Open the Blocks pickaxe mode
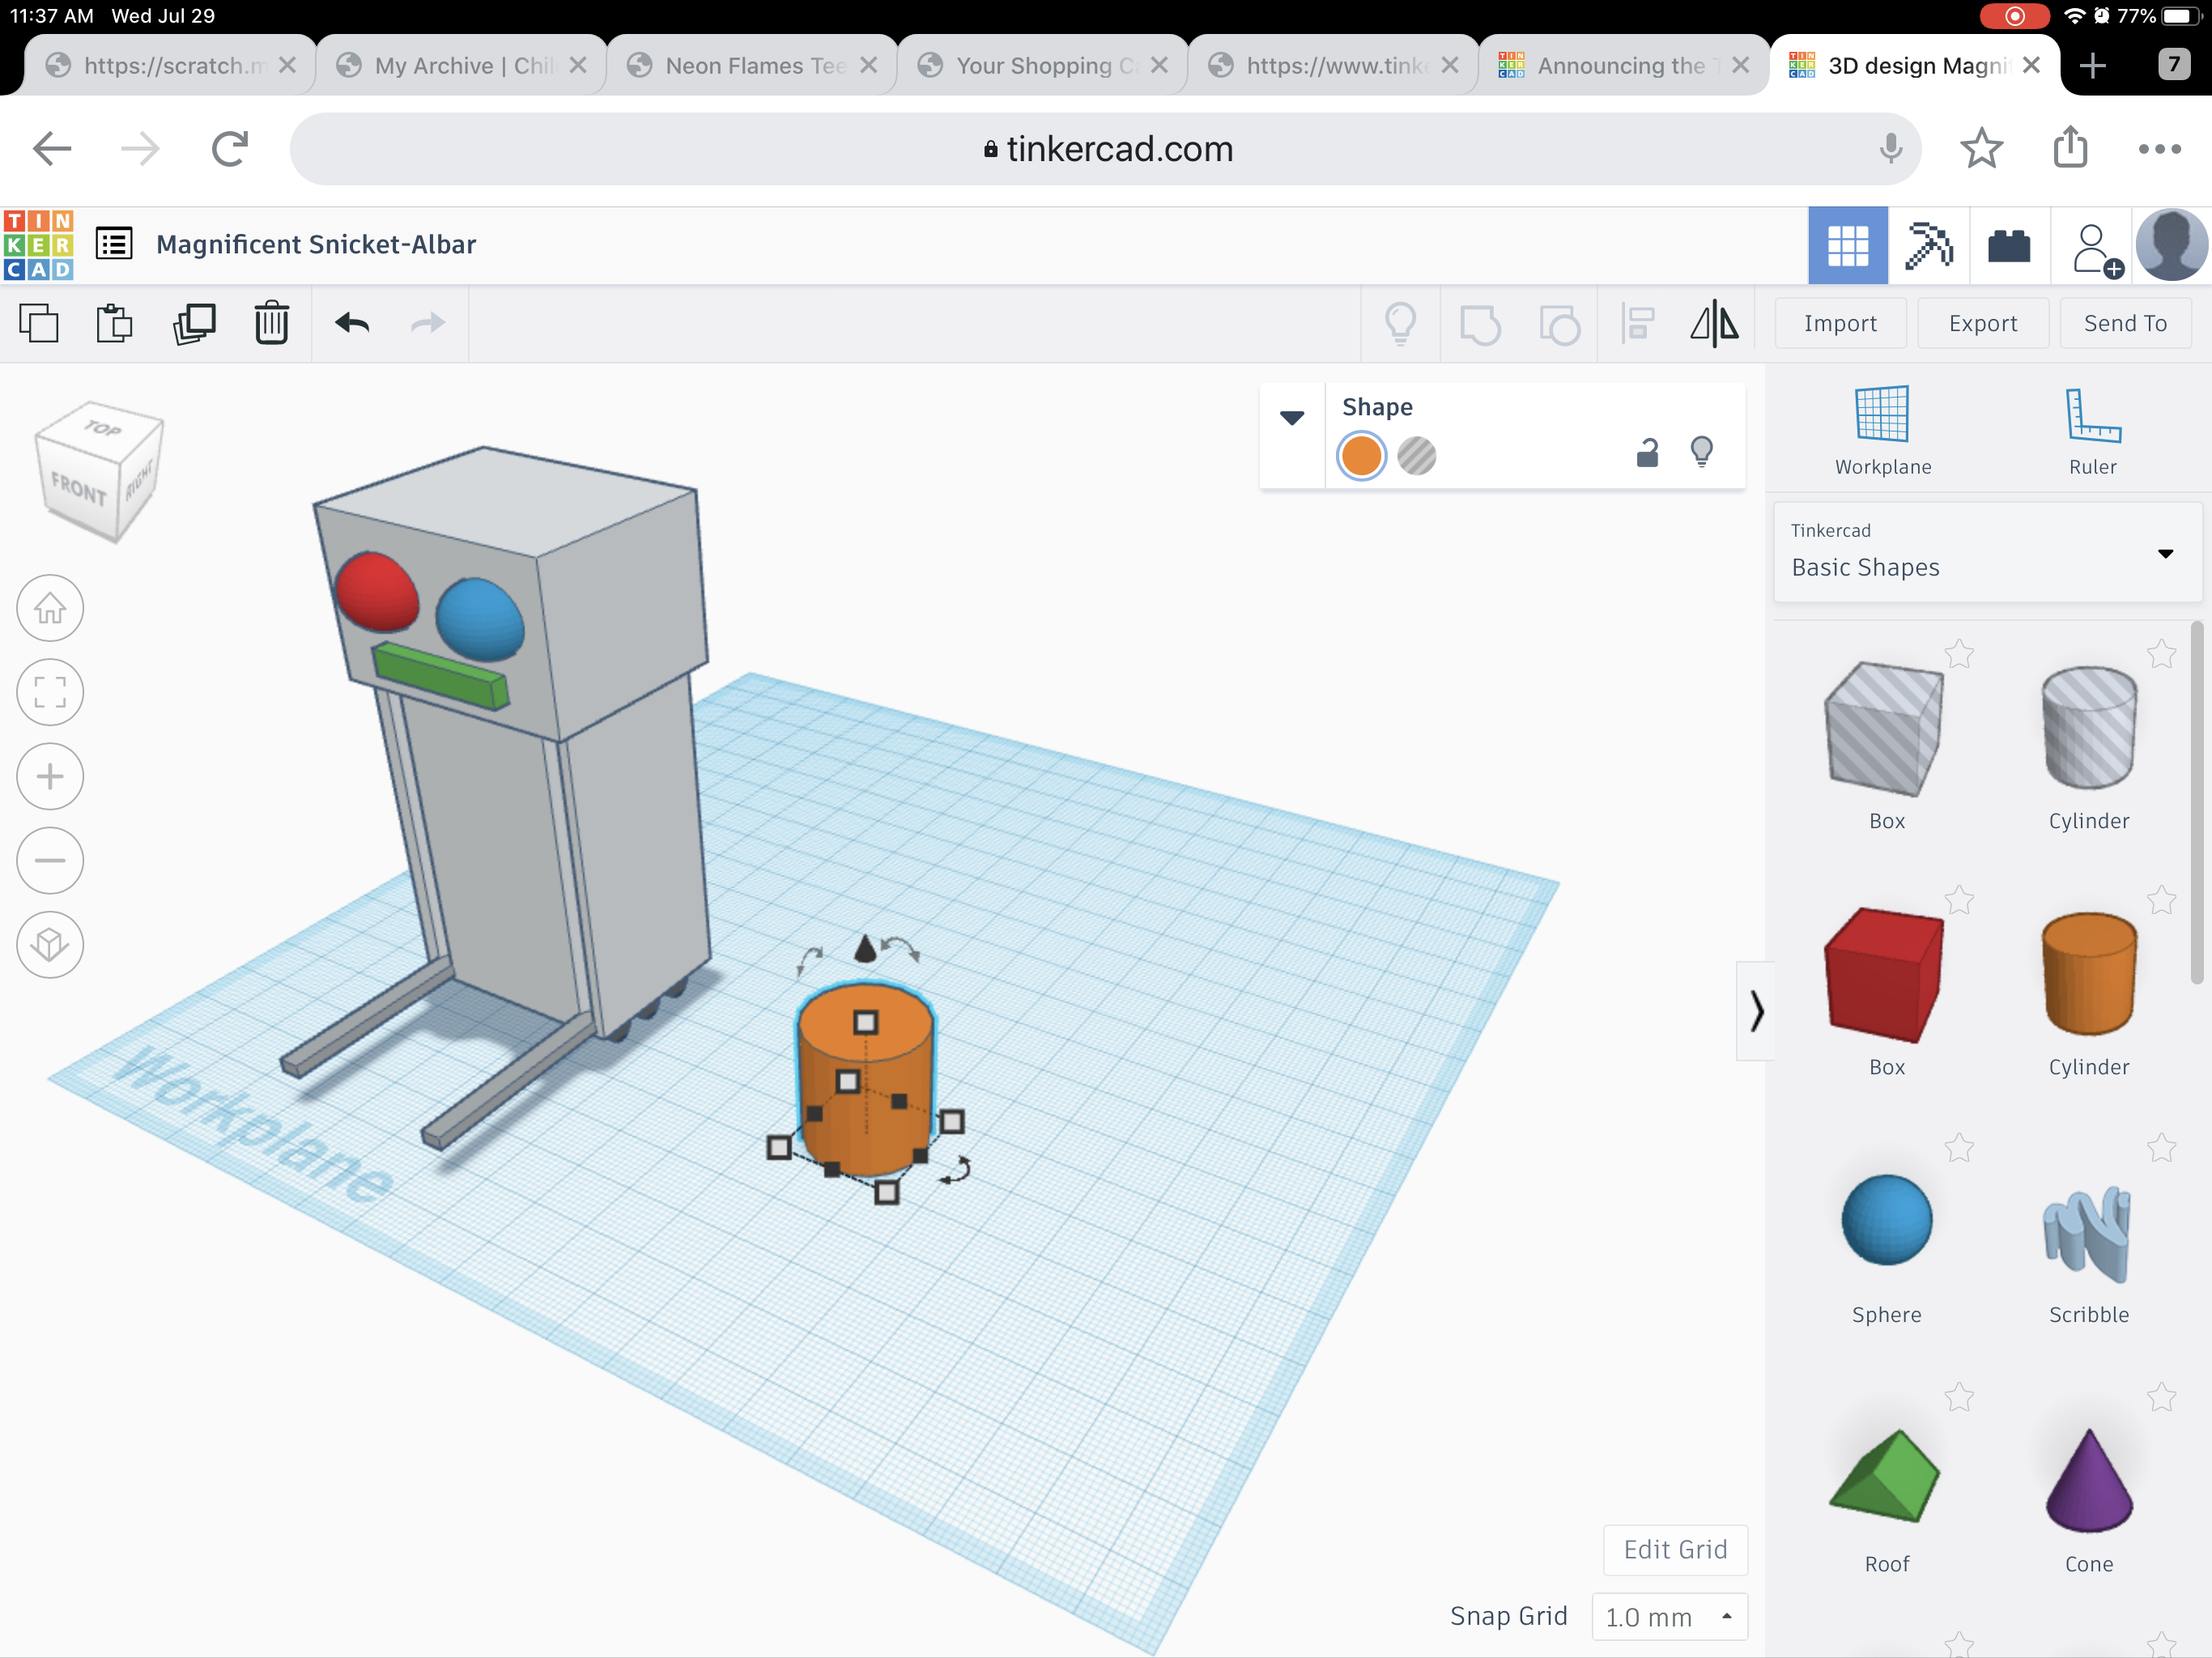This screenshot has width=2212, height=1658. click(1928, 246)
